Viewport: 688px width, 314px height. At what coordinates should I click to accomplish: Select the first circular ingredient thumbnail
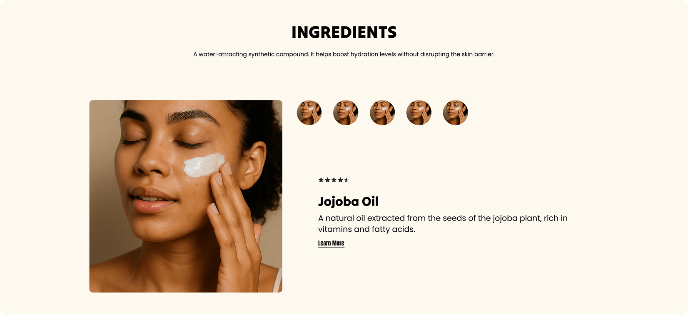coord(309,113)
